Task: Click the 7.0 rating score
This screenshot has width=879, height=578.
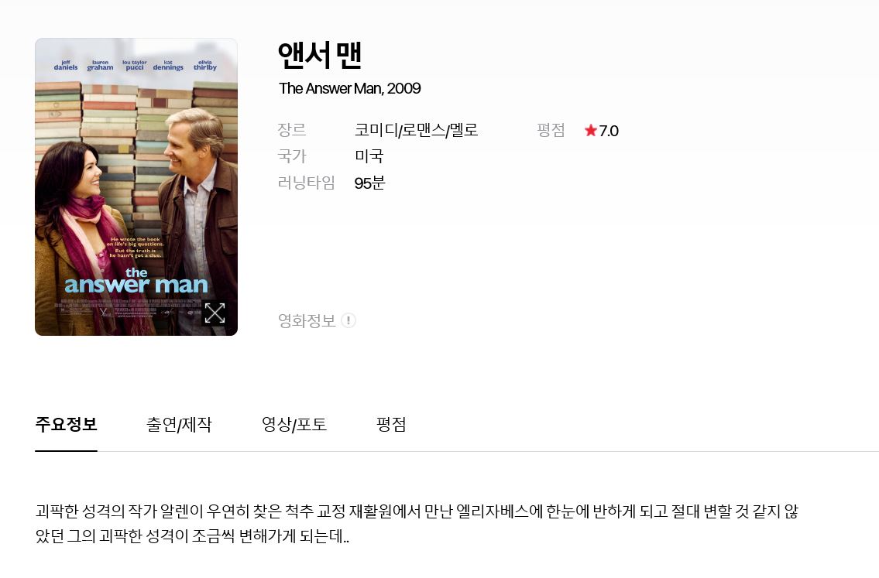Action: [609, 131]
